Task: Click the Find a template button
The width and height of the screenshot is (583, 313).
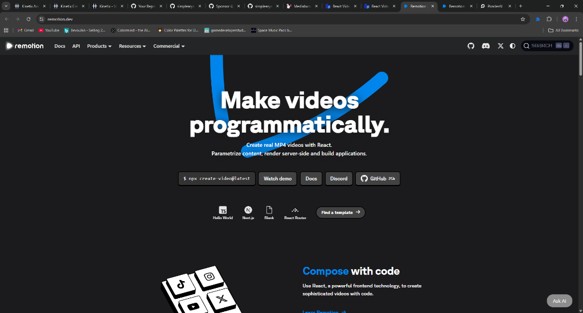Action: click(x=340, y=212)
